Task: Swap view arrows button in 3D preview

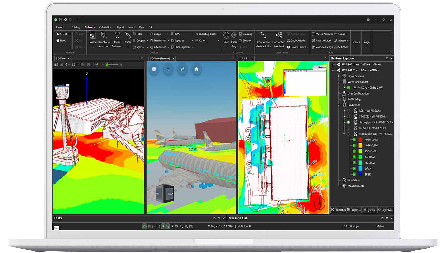Action: coord(182,69)
